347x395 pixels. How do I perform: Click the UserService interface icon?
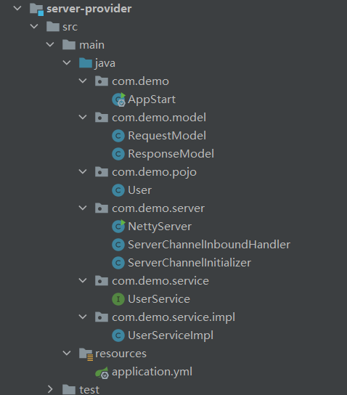118,299
